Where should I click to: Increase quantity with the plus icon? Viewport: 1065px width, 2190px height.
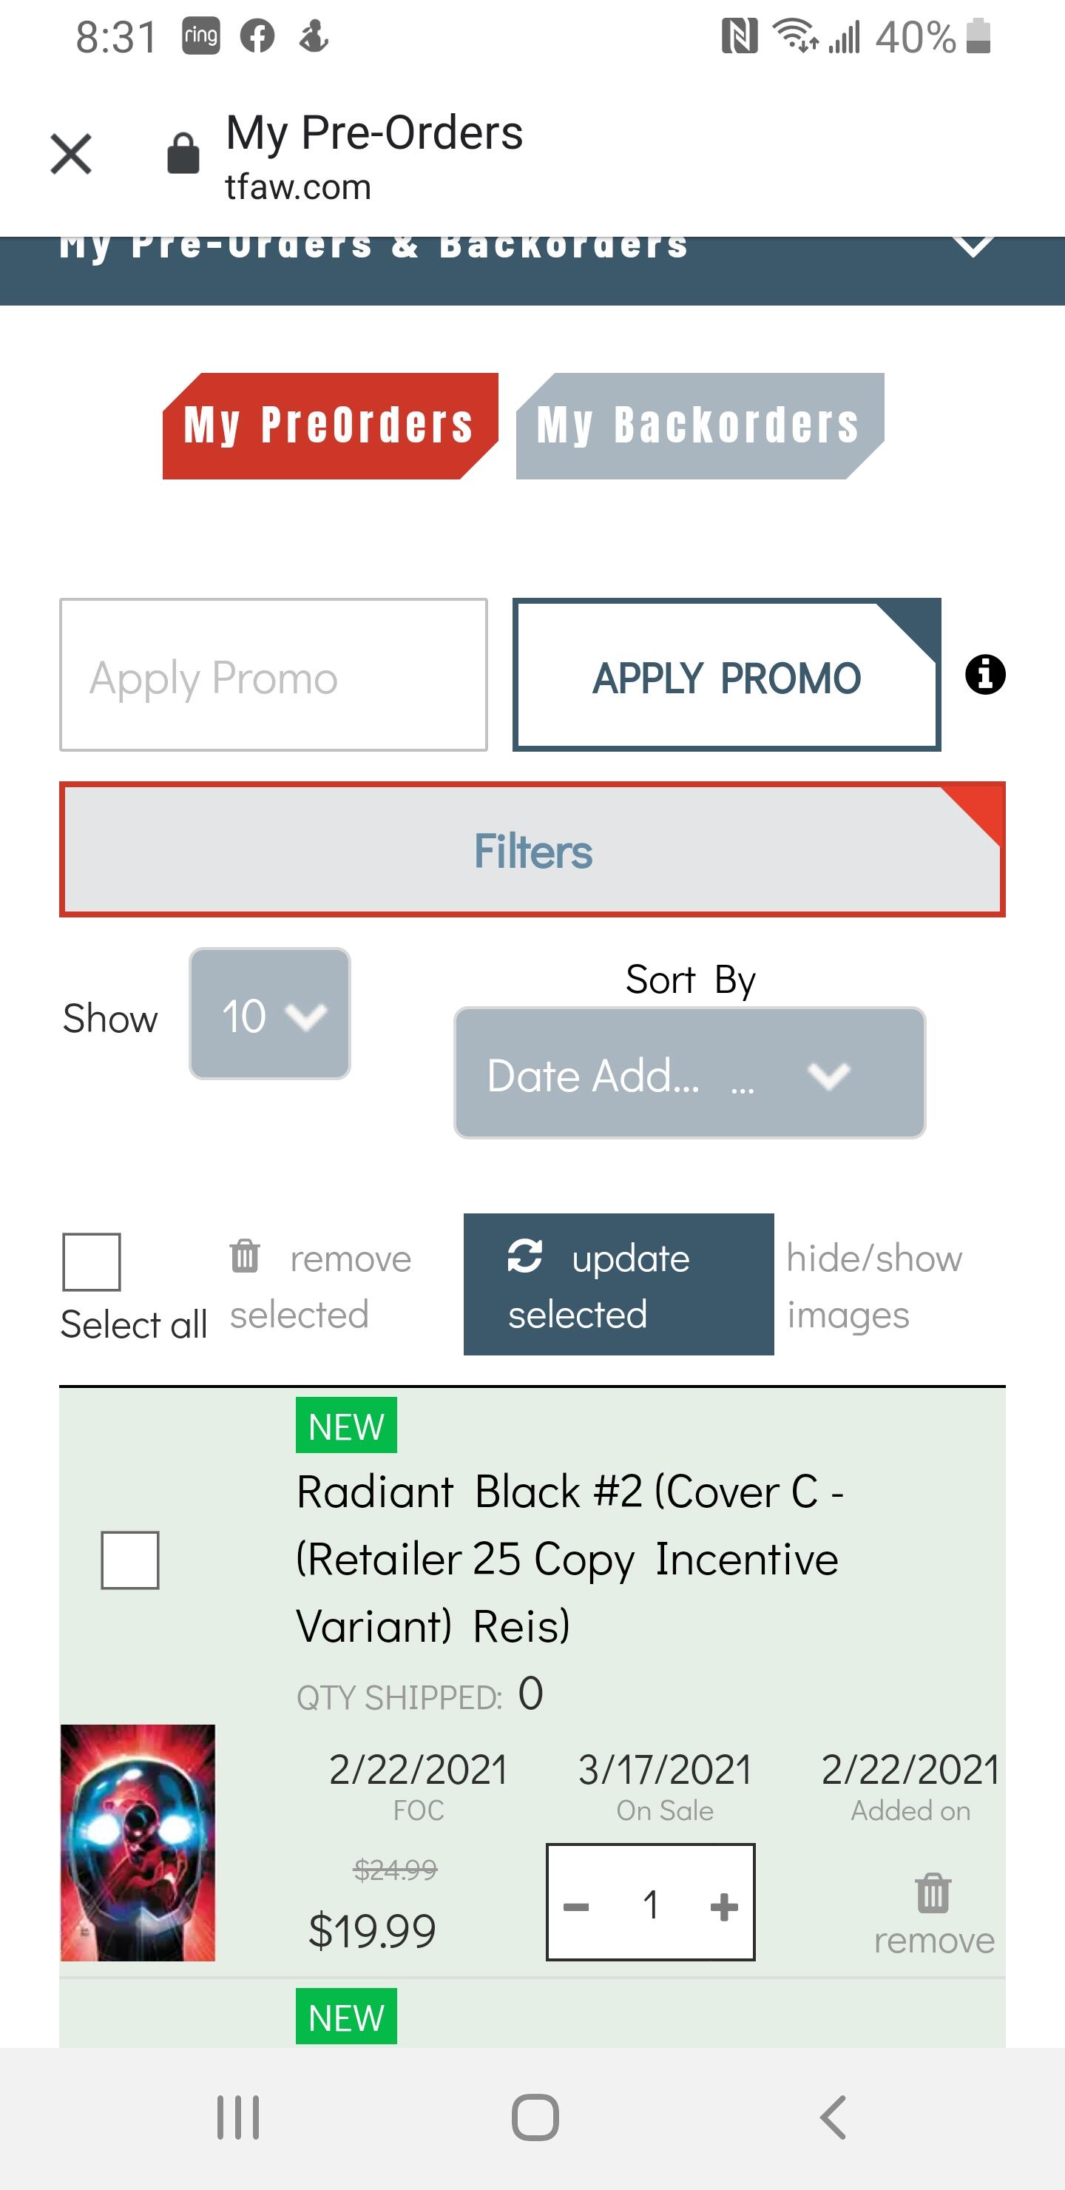[x=724, y=1907]
